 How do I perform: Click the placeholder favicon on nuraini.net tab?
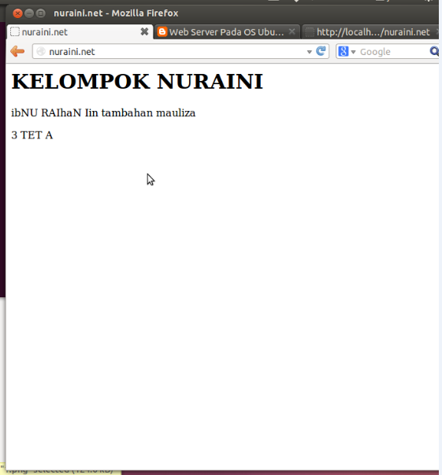pyautogui.click(x=15, y=31)
